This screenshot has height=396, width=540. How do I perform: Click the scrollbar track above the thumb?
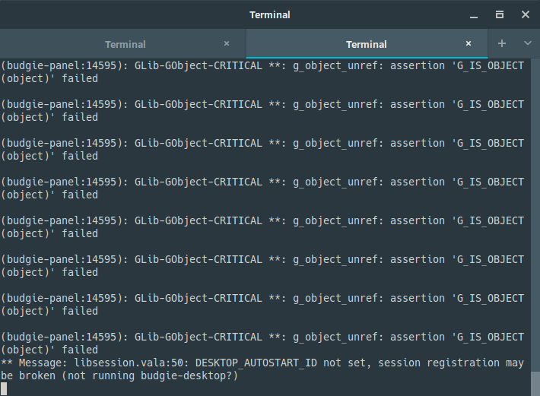(x=535, y=215)
